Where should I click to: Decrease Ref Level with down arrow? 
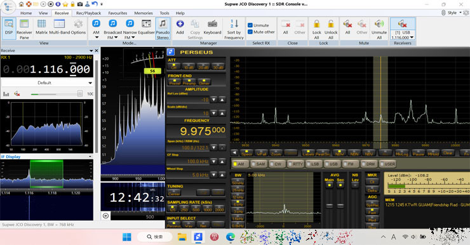click(x=213, y=100)
